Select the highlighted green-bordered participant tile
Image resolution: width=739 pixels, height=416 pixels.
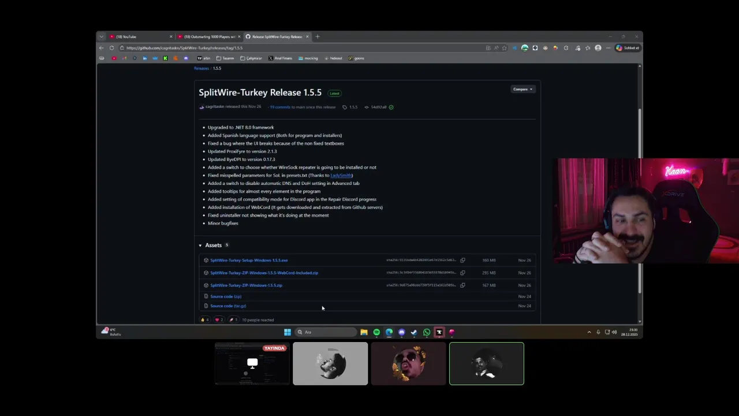point(487,363)
